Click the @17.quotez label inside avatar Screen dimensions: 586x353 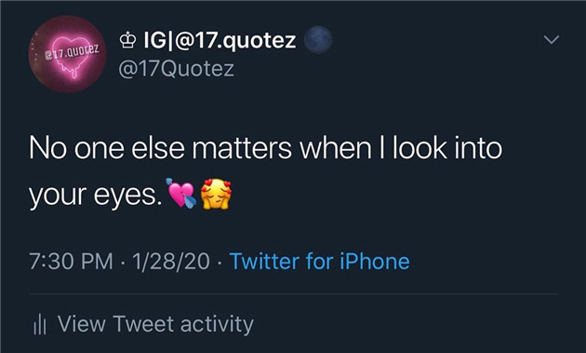tap(72, 53)
